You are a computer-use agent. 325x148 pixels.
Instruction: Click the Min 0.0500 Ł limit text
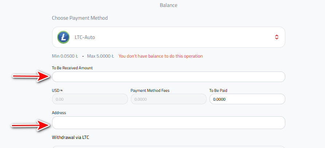(65, 56)
